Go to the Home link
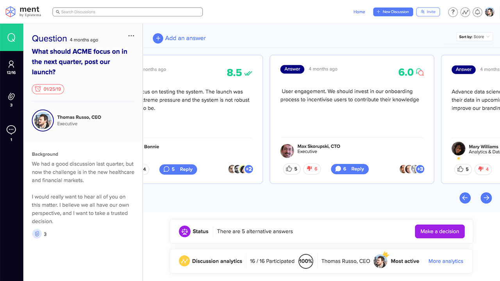This screenshot has width=500, height=281. [x=359, y=12]
